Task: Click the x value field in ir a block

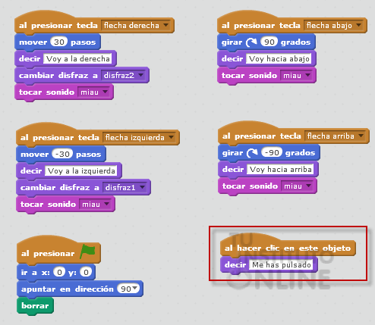Action: [59, 272]
